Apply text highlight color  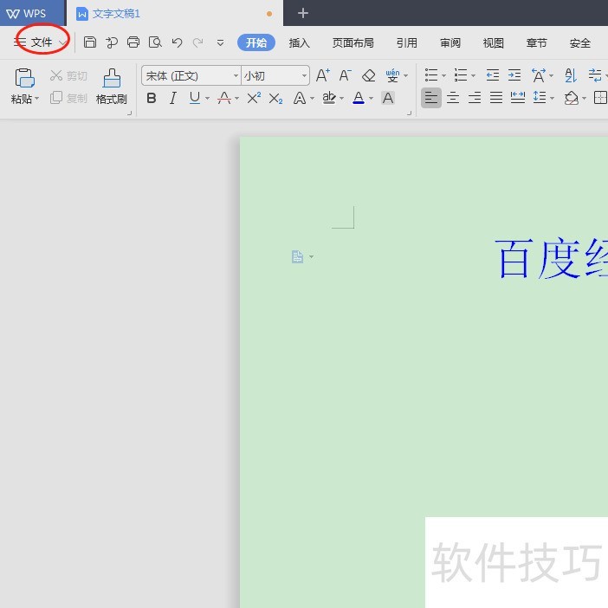tap(329, 98)
